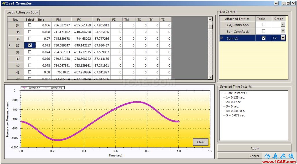Click FY value -37.041897
The height and width of the screenshot is (164, 297).
(x=102, y=72)
